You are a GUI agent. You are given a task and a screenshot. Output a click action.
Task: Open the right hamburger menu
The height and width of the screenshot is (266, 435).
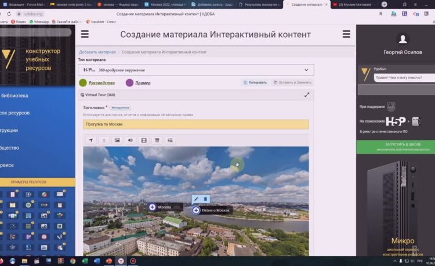(x=346, y=34)
